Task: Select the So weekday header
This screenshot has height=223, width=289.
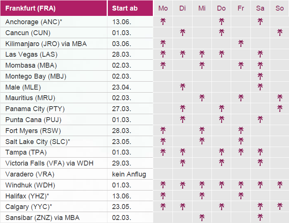Action: click(x=280, y=8)
